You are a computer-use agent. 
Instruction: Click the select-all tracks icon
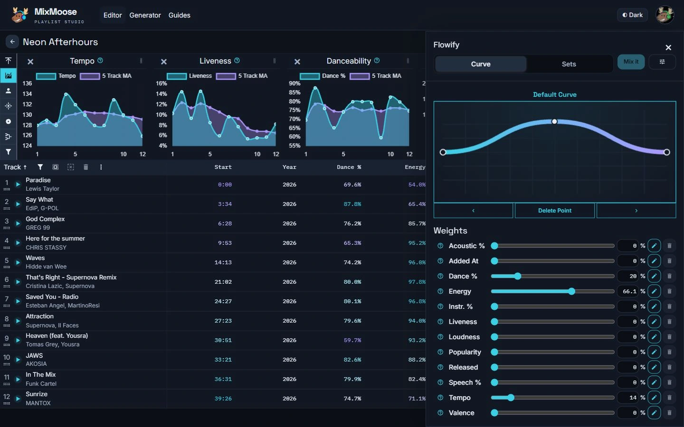tap(56, 167)
